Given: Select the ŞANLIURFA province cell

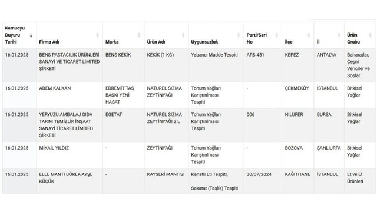Looking at the screenshot, I should (x=329, y=155).
